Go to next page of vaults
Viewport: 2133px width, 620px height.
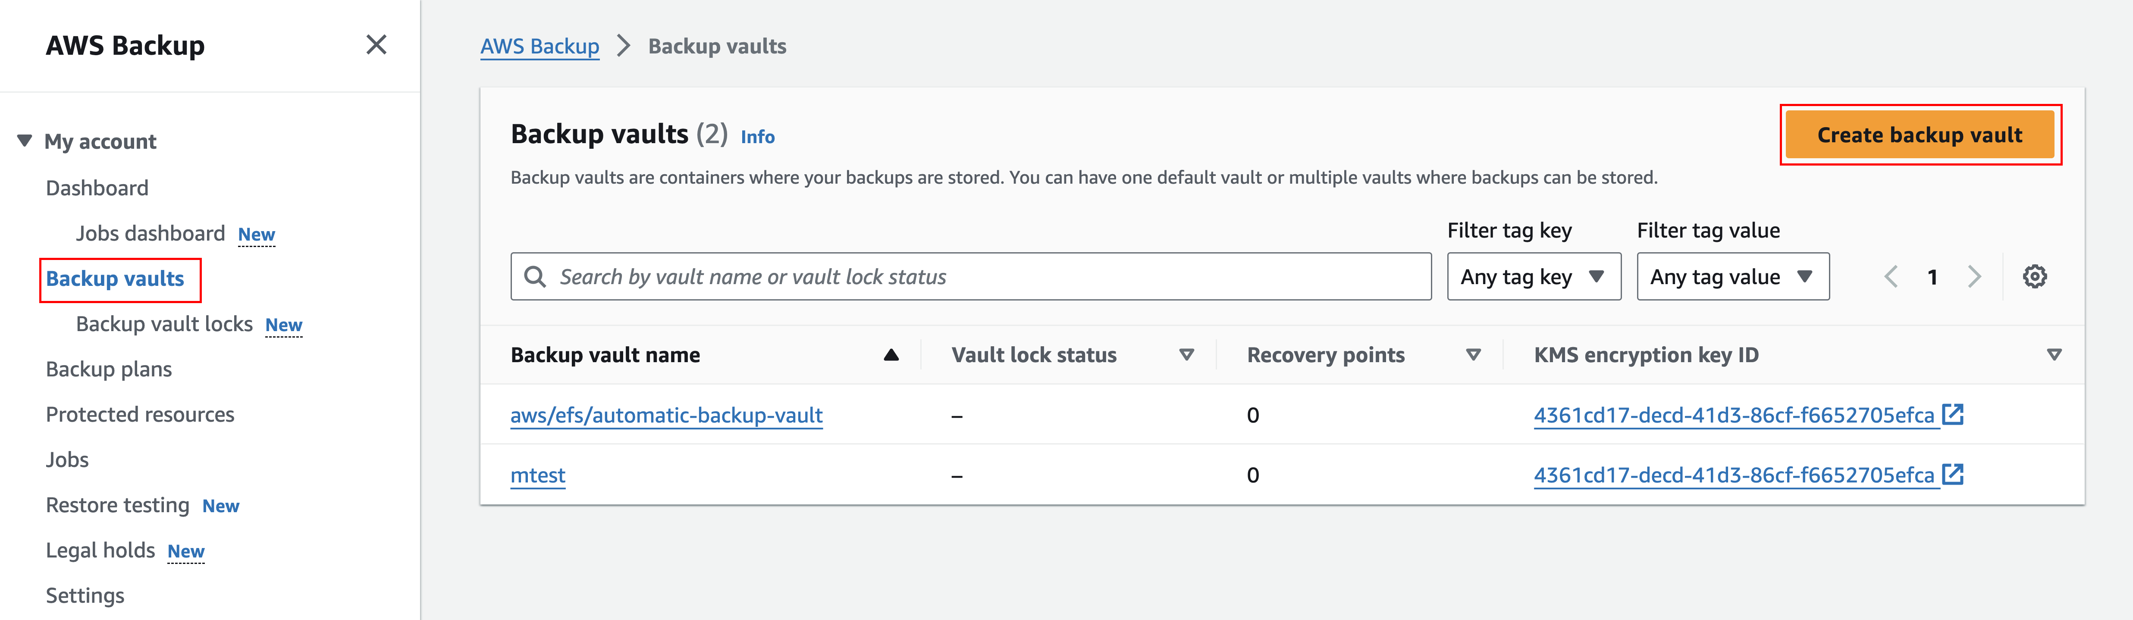1974,276
